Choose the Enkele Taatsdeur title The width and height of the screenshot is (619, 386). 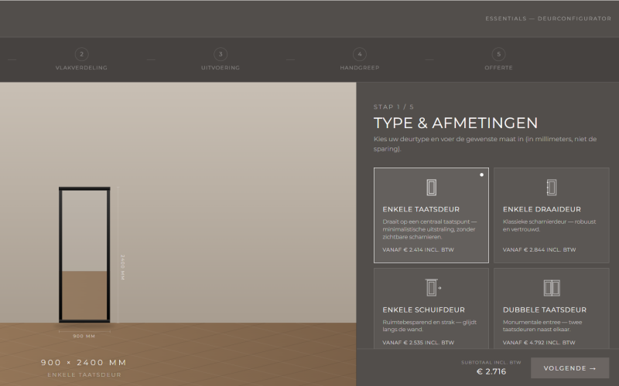[421, 209]
